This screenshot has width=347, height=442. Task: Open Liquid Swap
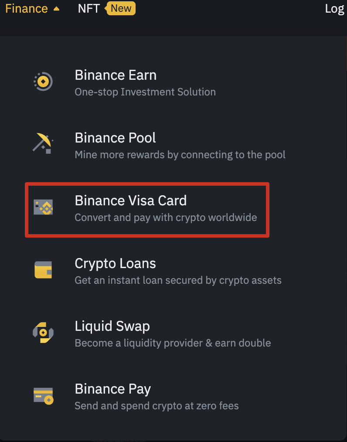pos(112,326)
